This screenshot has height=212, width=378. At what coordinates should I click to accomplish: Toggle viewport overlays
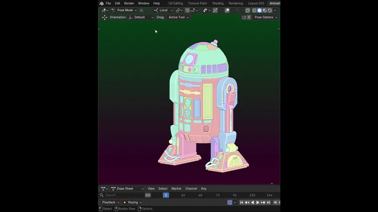[x=227, y=10]
